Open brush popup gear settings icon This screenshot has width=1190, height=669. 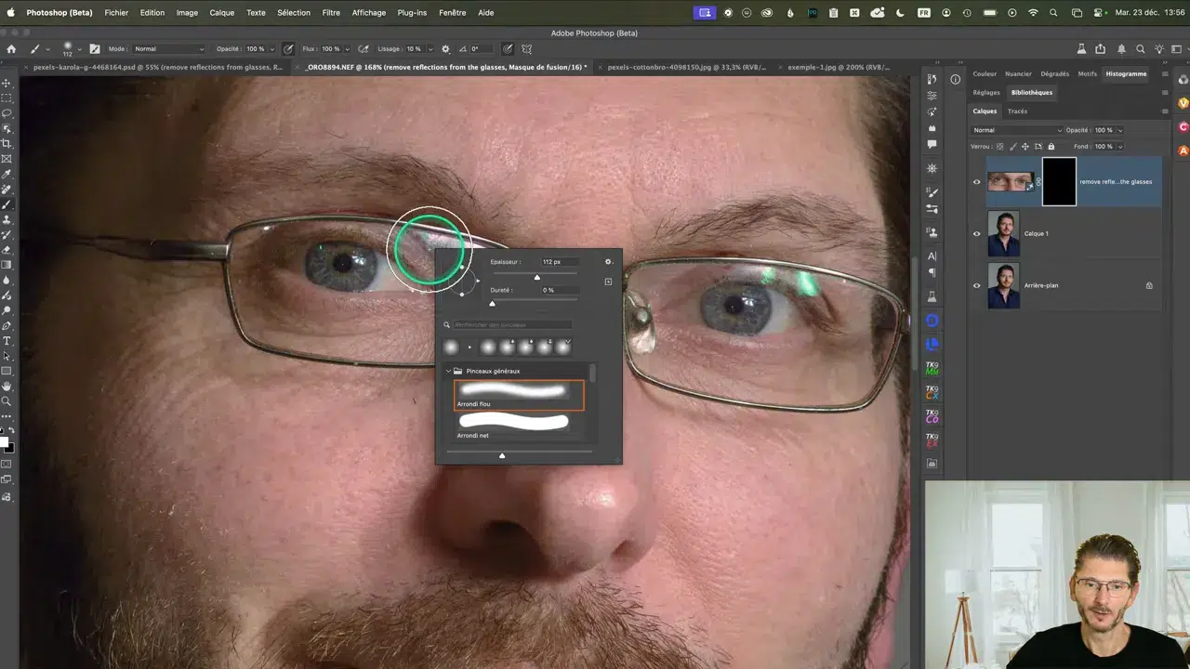[608, 262]
